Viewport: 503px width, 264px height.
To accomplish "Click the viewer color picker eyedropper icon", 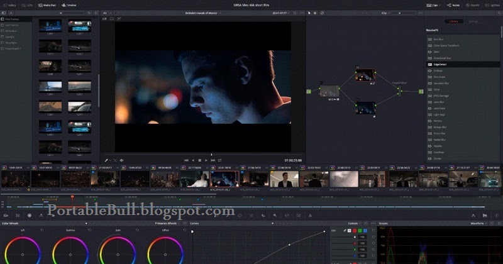I will click(106, 160).
